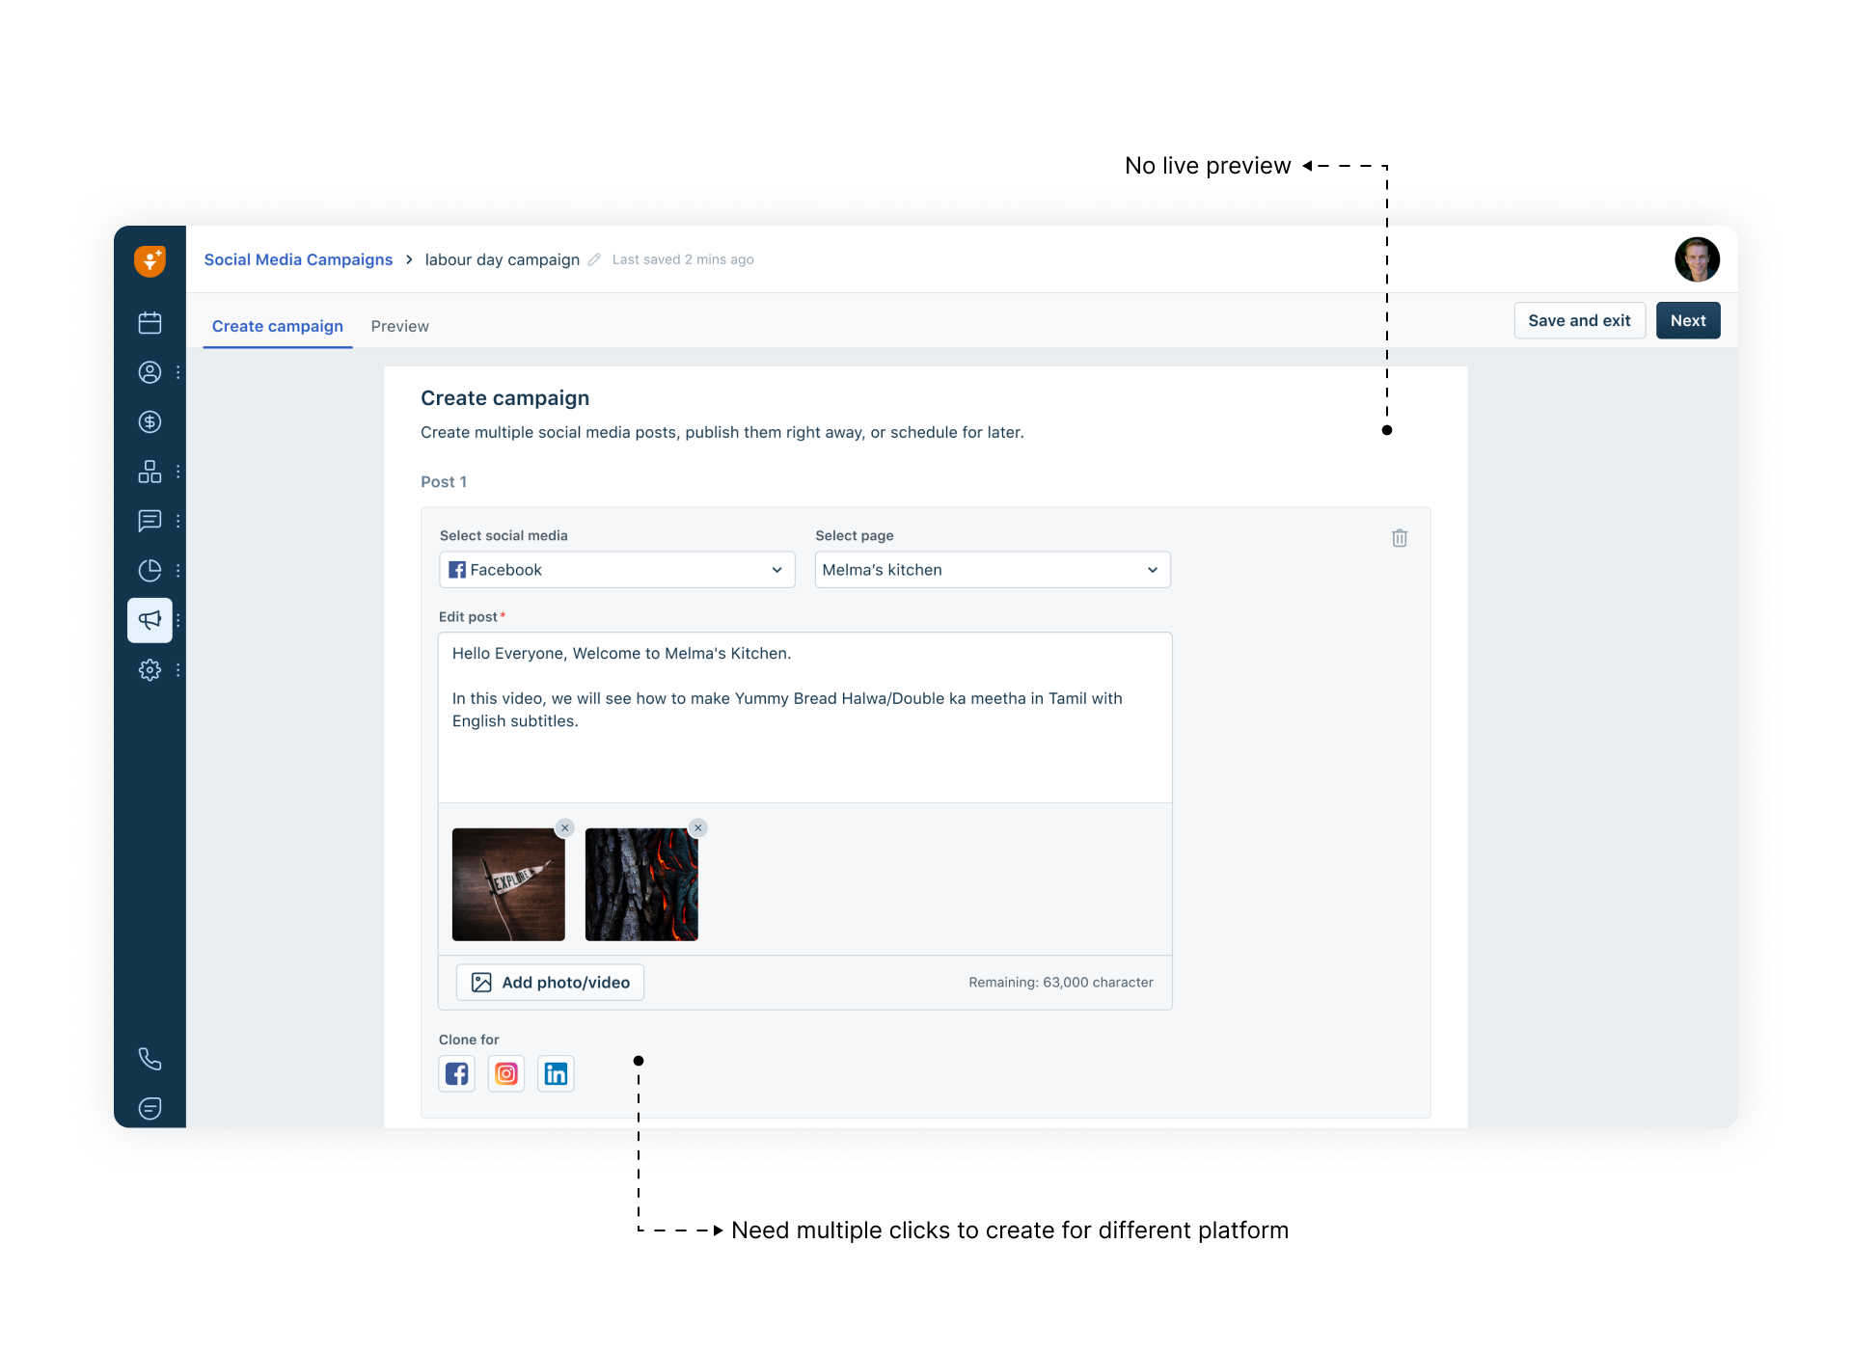The height and width of the screenshot is (1352, 1852).
Task: Click the Save and exit button
Action: (1579, 320)
